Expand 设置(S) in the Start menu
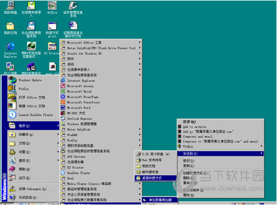Screen dimensions: 277x205 pyautogui.click(x=33, y=152)
